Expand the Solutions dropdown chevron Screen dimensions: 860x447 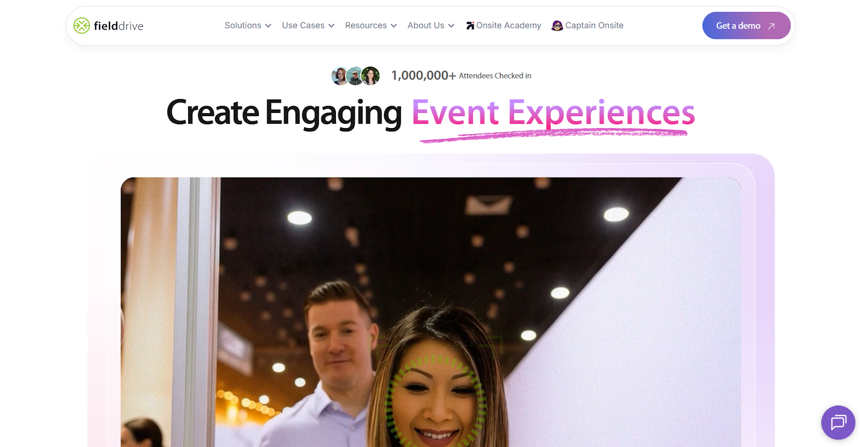coord(268,26)
